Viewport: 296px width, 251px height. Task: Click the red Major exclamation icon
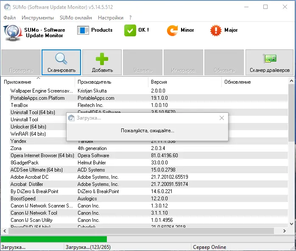pos(216,30)
